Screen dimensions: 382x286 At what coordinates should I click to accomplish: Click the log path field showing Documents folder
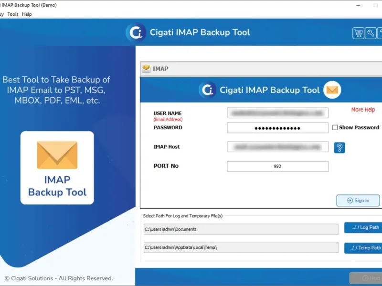click(x=241, y=229)
